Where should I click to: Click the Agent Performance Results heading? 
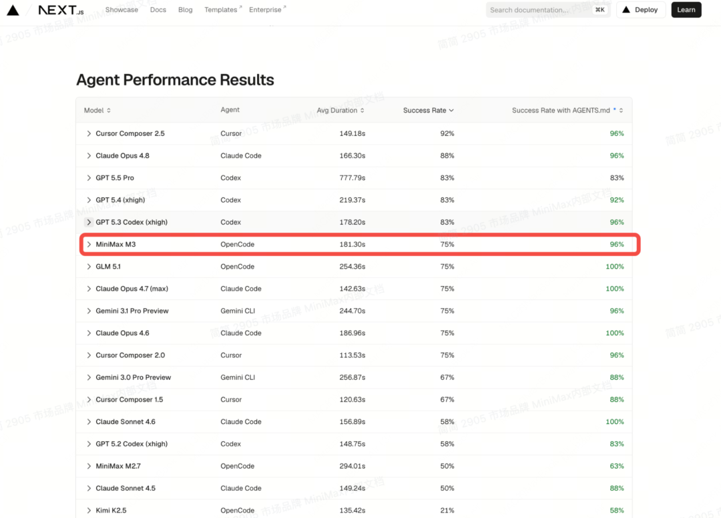pos(175,80)
